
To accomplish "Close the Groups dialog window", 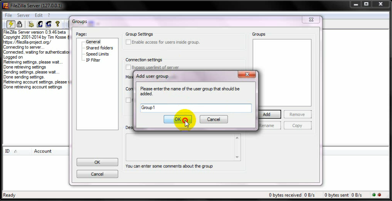I will pos(311,20).
